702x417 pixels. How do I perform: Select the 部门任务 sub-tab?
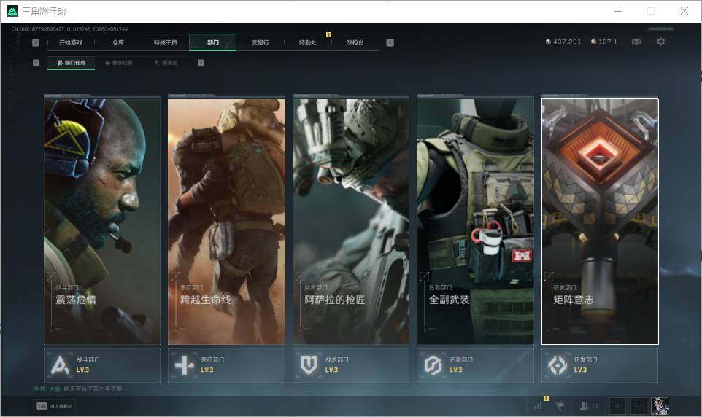tap(72, 63)
